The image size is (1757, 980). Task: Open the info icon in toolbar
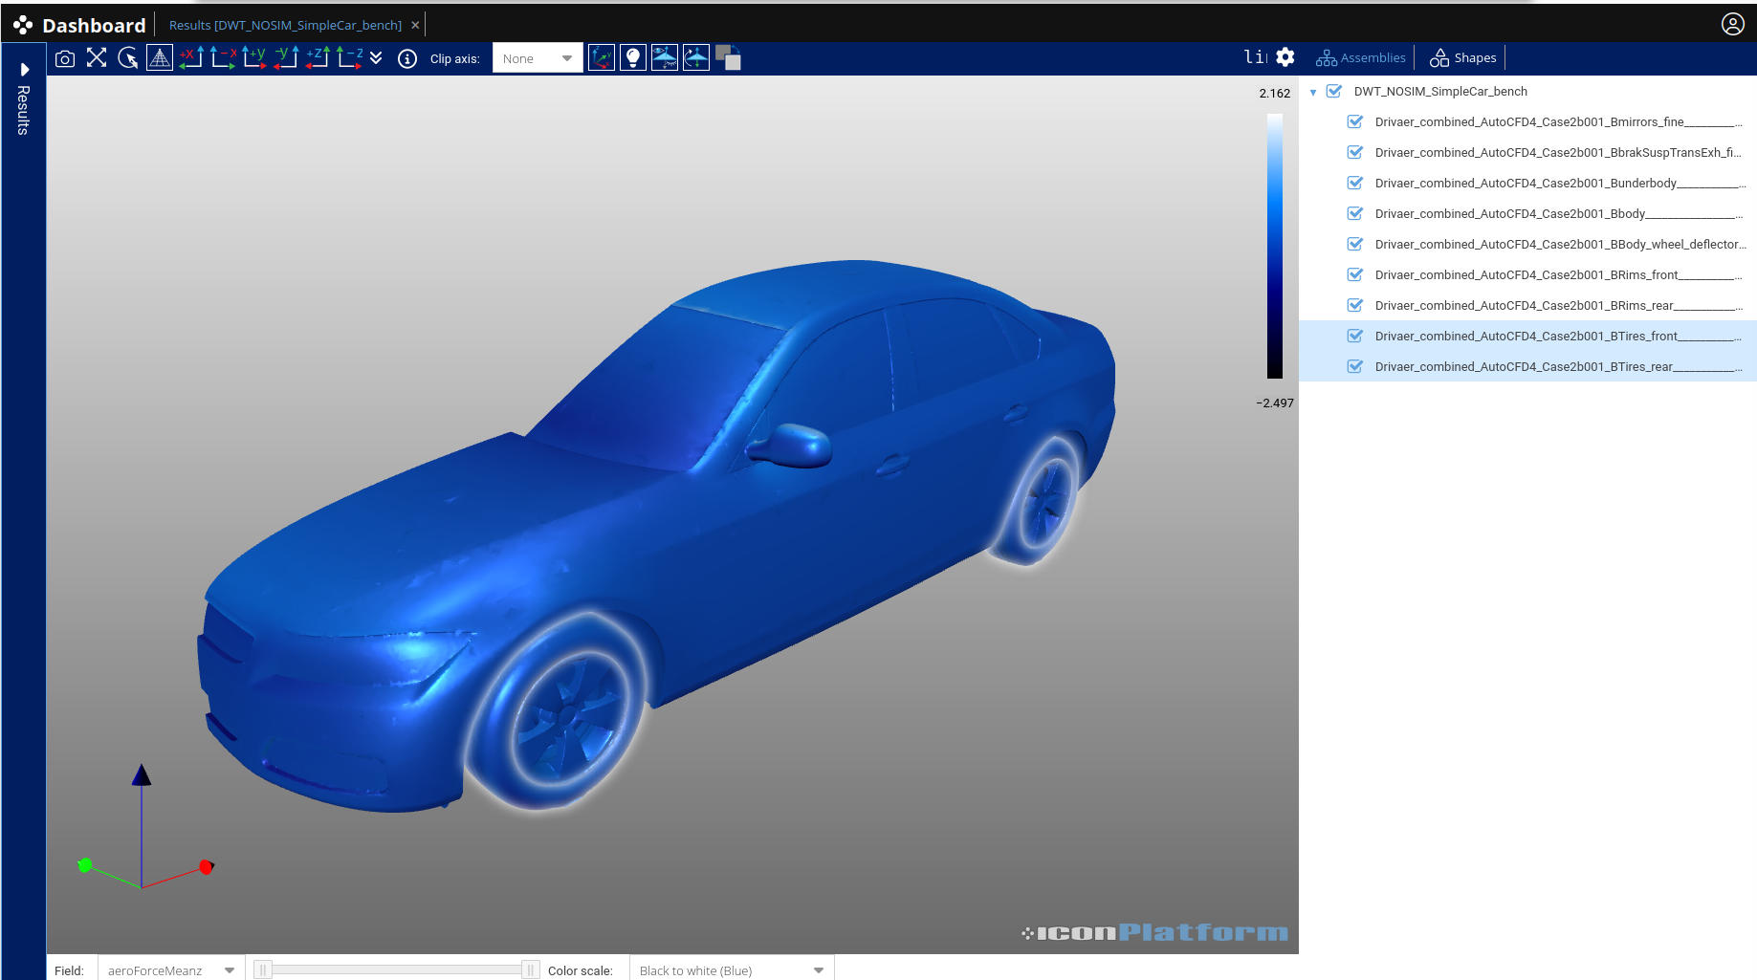407,58
